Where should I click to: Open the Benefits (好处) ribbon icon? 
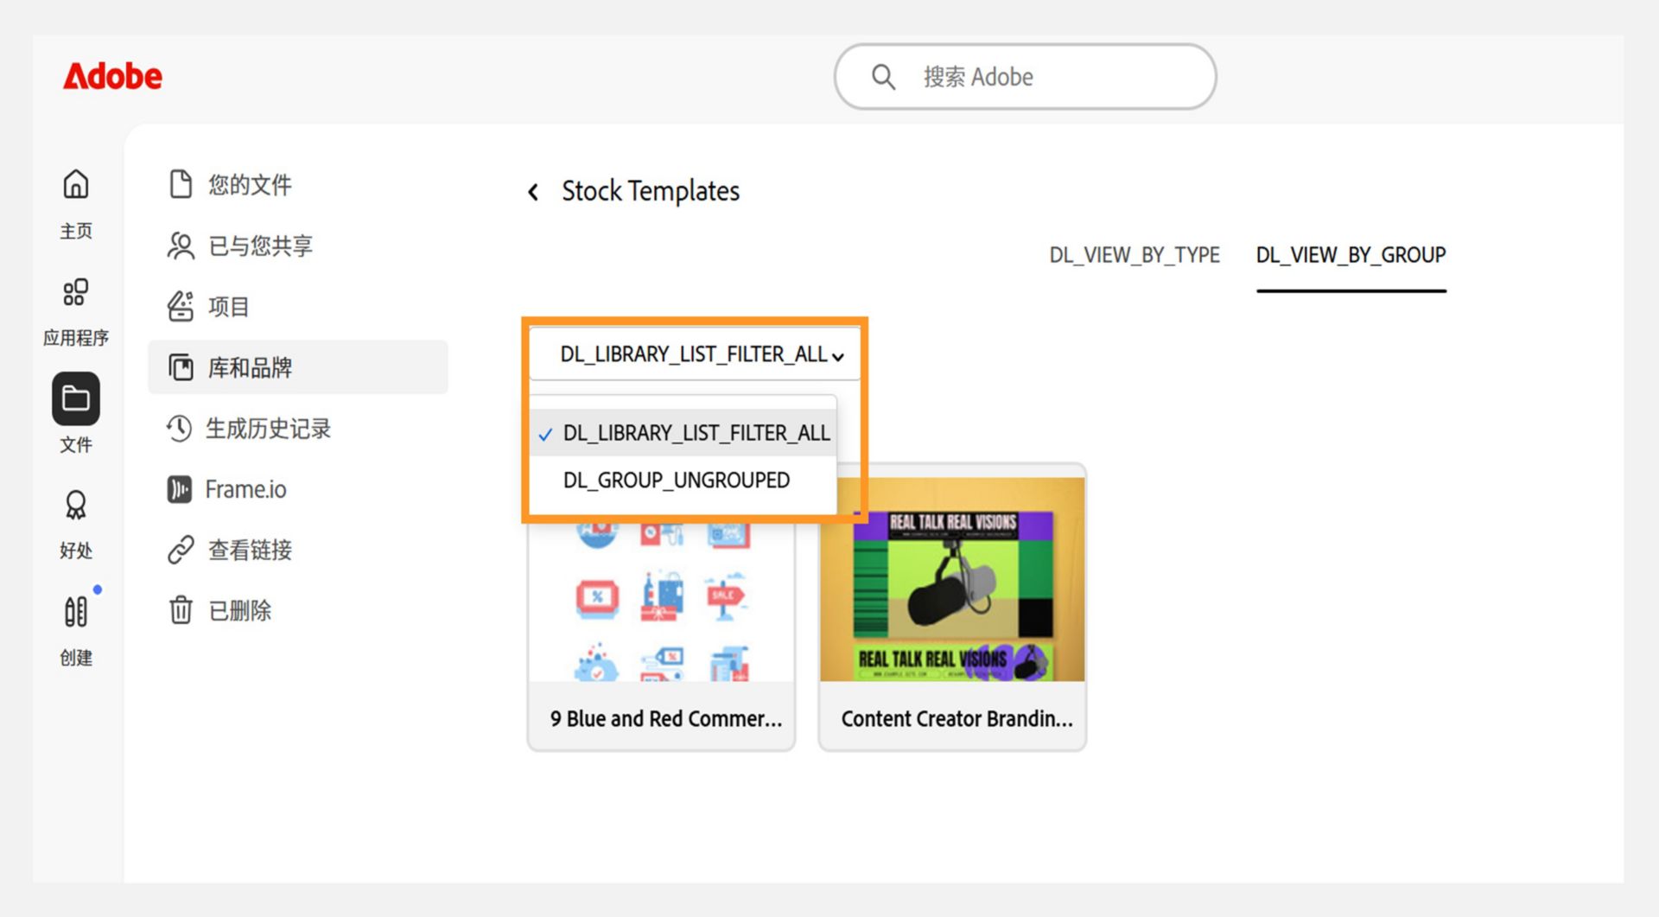[x=76, y=506]
